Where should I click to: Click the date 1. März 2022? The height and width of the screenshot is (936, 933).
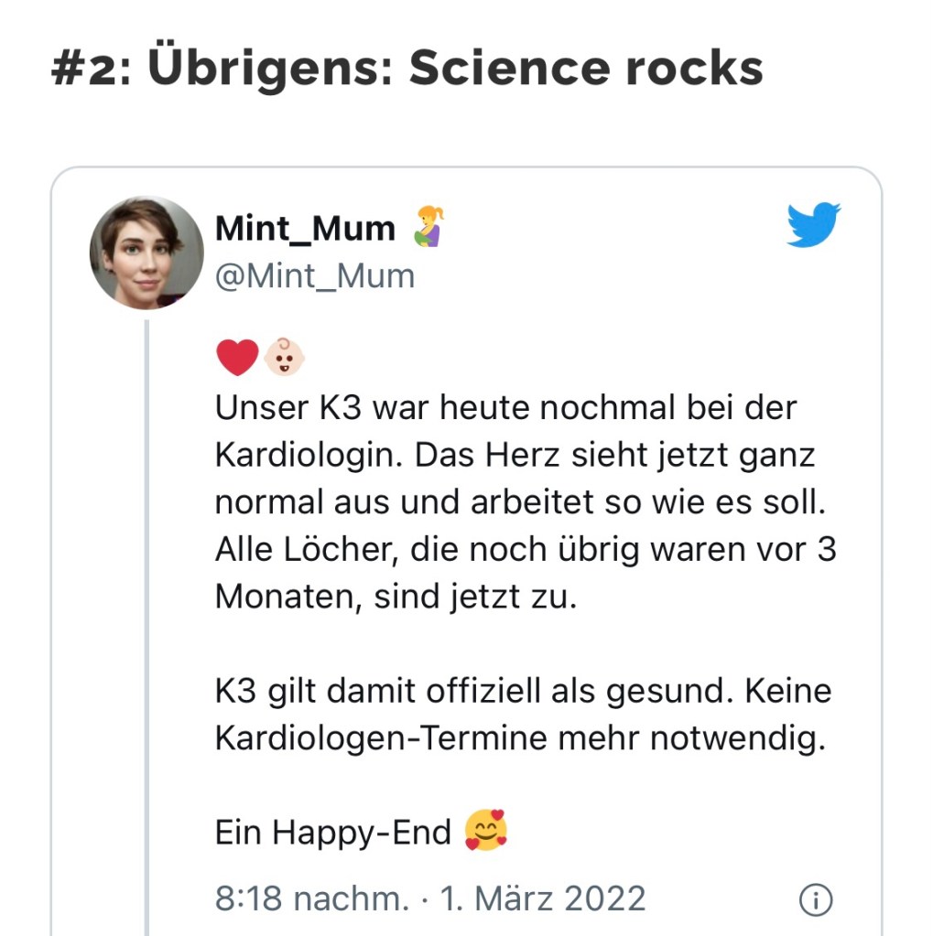544,898
